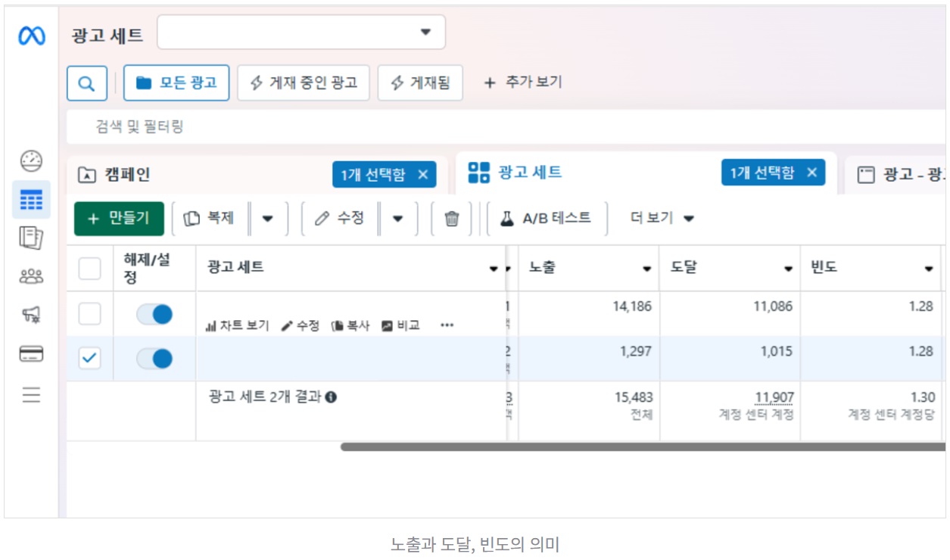The height and width of the screenshot is (560, 950).
Task: Select the 게재됨 filter
Action: click(420, 82)
